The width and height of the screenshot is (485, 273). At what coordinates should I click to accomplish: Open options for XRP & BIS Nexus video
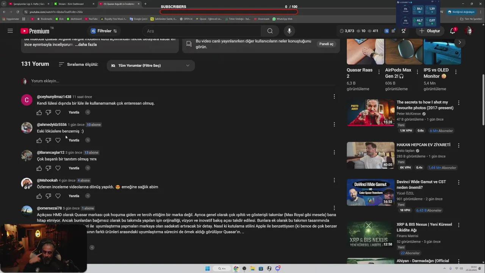[458, 225]
